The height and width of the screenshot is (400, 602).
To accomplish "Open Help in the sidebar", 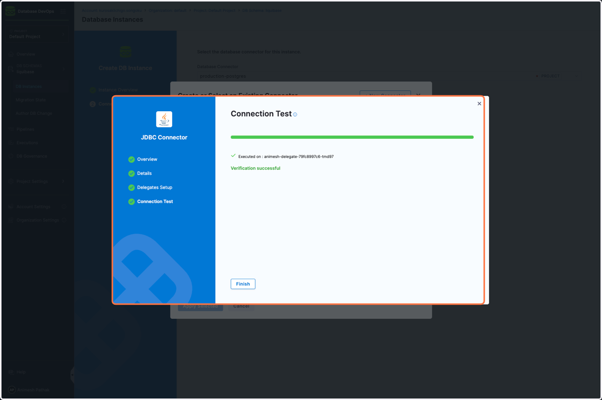I will click(21, 372).
